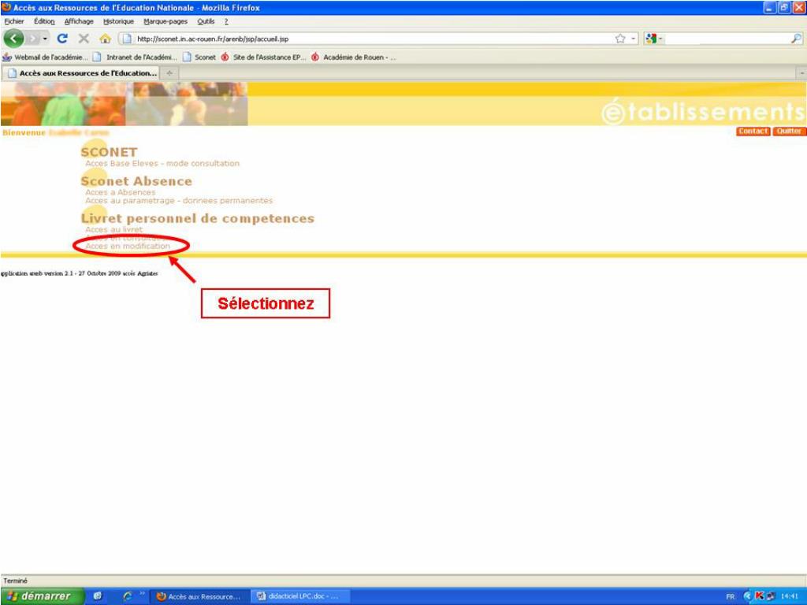The image size is (807, 605).
Task: Open the Édition menu
Action: pyautogui.click(x=44, y=21)
